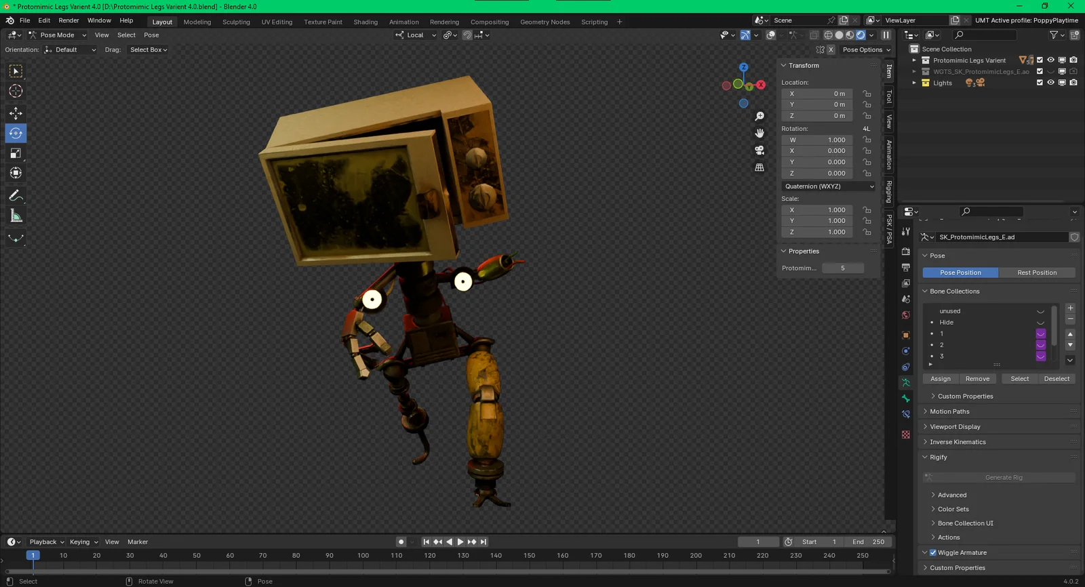Screen dimensions: 1085x587
Task: Switch to the Sculpting workspace tab
Action: (236, 22)
